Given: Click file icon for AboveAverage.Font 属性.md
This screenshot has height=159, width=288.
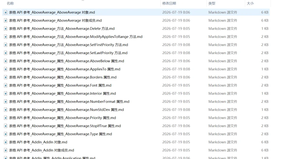Looking at the screenshot, I should (6, 85).
